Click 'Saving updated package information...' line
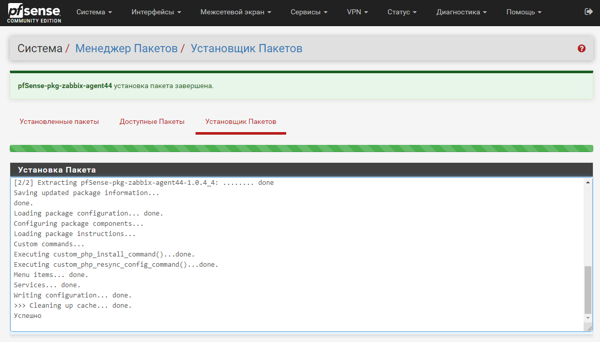600x342 pixels. point(87,193)
